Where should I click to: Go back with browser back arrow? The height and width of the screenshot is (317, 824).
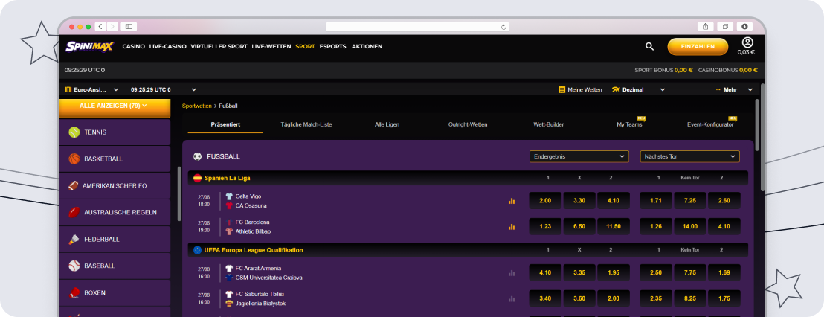pos(99,26)
